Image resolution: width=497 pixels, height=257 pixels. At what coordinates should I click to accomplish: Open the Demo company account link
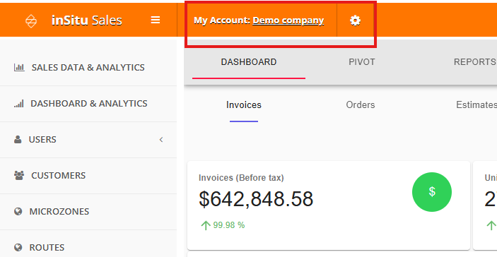pyautogui.click(x=288, y=20)
